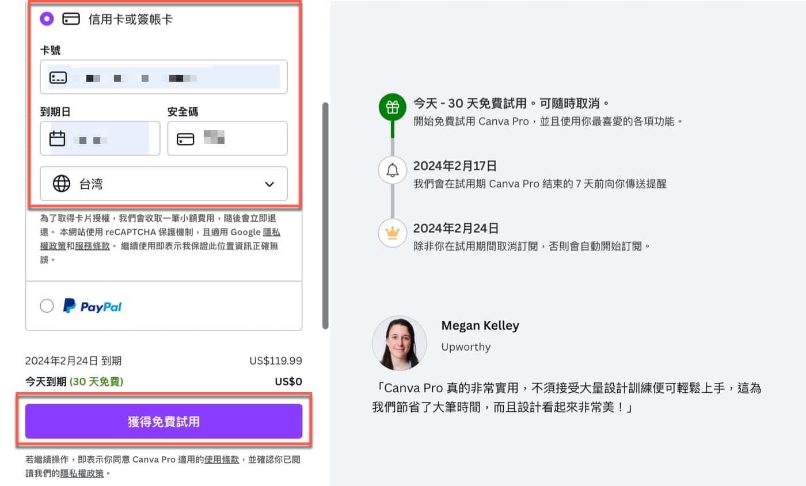Click the bell reminder icon on the timeline
The width and height of the screenshot is (806, 486).
[x=392, y=171]
